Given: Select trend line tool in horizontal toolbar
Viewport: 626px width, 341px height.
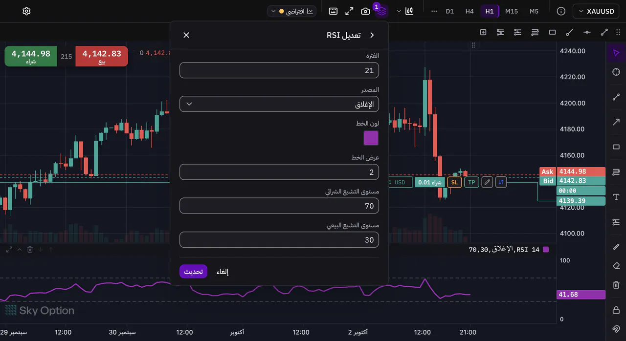Looking at the screenshot, I should tap(604, 32).
